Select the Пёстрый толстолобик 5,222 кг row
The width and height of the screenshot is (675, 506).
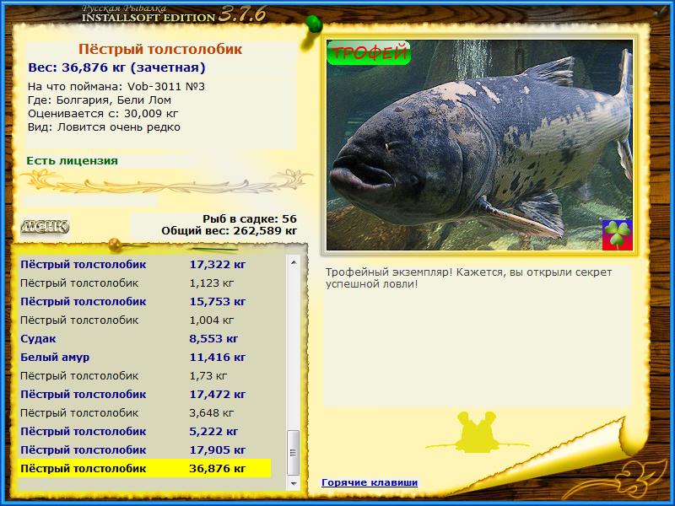pos(144,431)
